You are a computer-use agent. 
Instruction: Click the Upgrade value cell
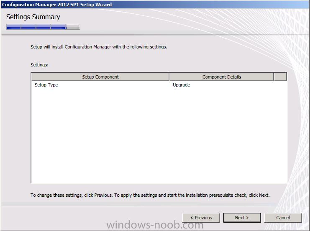point(181,85)
